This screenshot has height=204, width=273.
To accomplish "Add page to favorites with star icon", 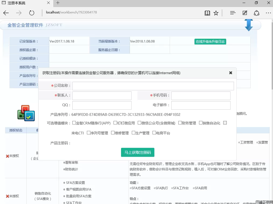I will point(216,13).
